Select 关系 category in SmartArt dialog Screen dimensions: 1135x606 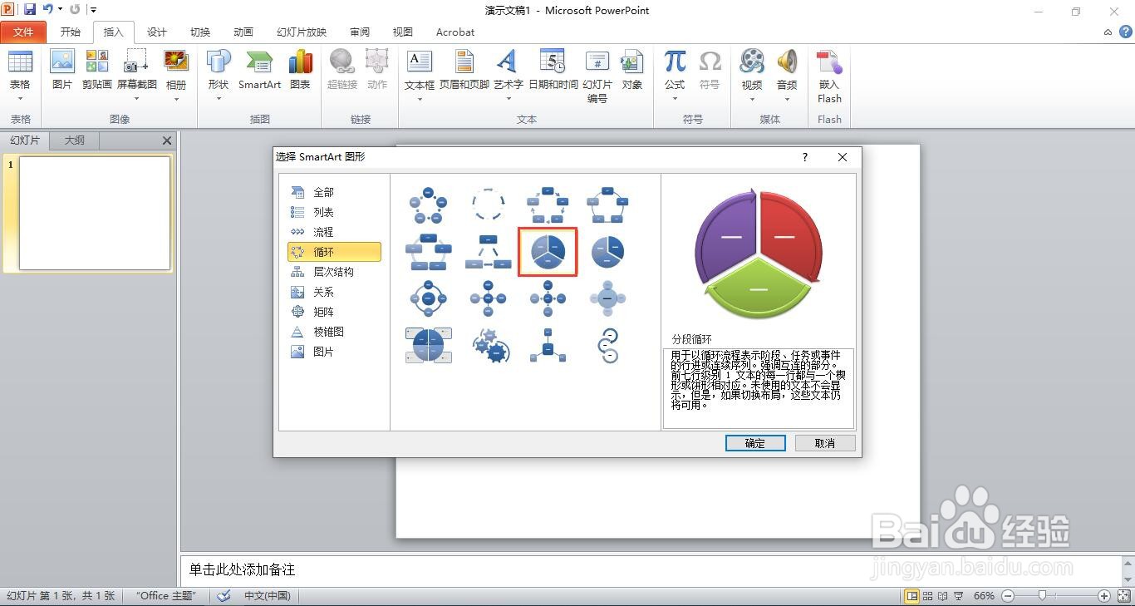(334, 292)
